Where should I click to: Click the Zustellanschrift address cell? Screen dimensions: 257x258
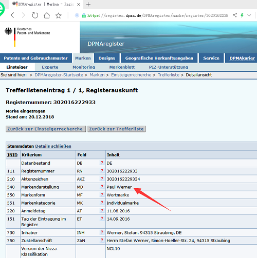(168, 241)
